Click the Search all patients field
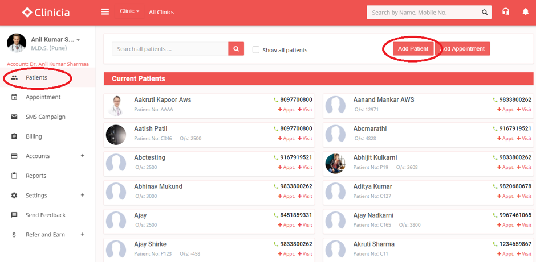The height and width of the screenshot is (262, 536). [x=170, y=49]
